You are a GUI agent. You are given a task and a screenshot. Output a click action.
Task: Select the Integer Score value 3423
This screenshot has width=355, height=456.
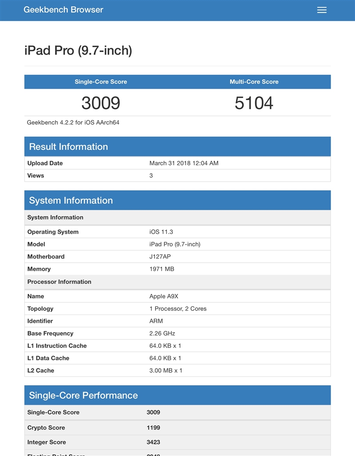[153, 442]
